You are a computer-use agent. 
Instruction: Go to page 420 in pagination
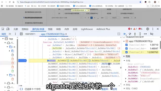[x=102, y=18]
